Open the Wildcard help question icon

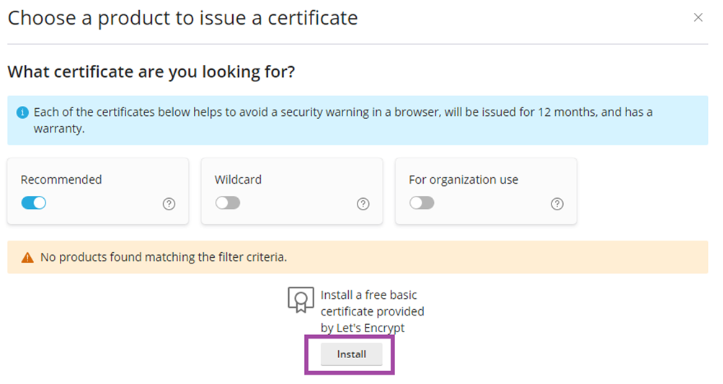(x=363, y=204)
